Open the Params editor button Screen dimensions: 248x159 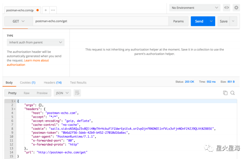179,21
